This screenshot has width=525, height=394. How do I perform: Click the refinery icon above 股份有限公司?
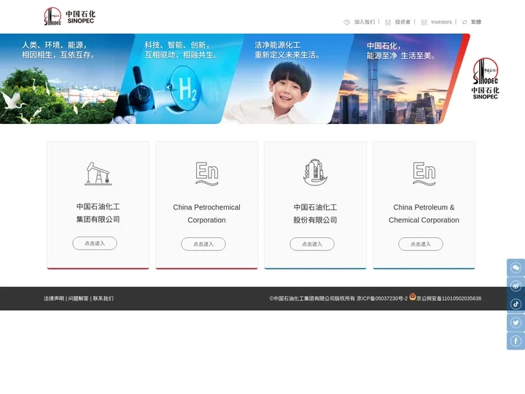pos(315,172)
